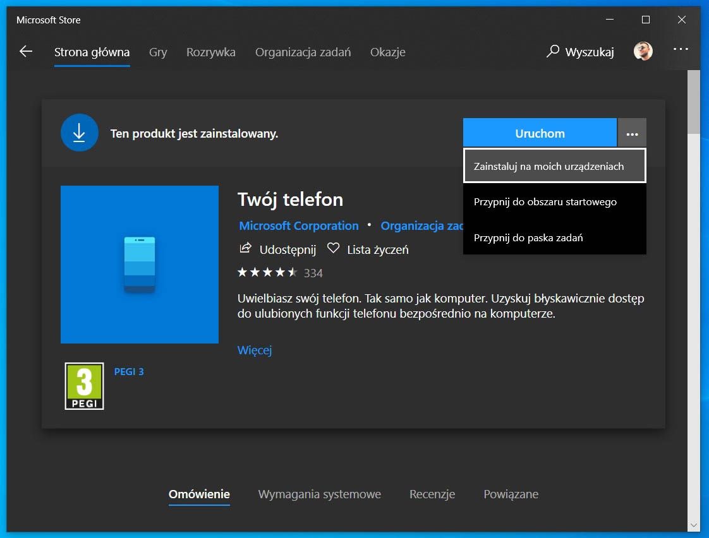The width and height of the screenshot is (709, 538).
Task: Open the Organizacja zadań tab
Action: [x=303, y=52]
